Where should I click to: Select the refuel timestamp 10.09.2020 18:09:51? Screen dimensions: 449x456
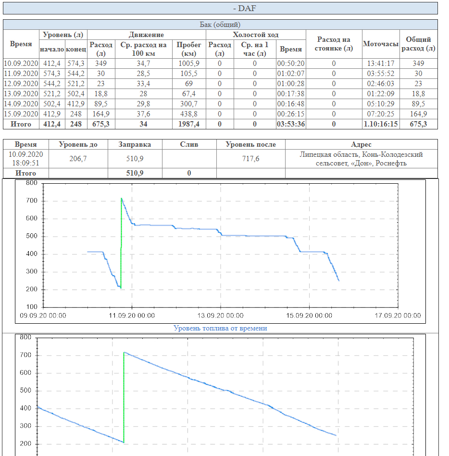[x=26, y=159]
